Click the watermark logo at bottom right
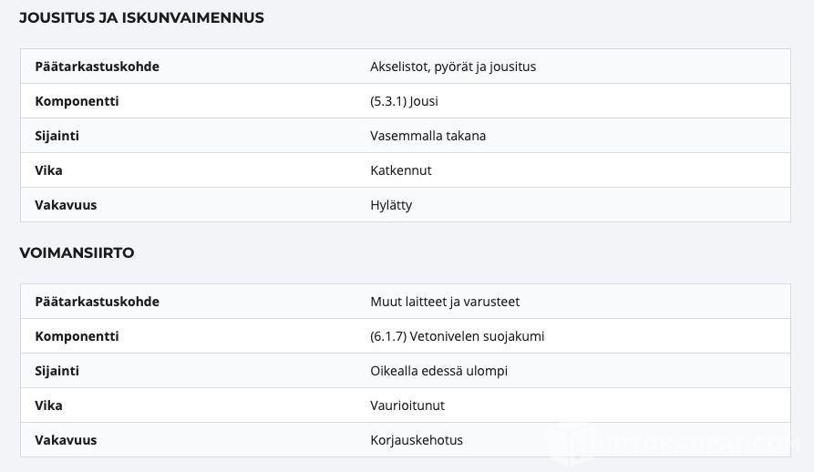The image size is (814, 472). click(x=675, y=445)
